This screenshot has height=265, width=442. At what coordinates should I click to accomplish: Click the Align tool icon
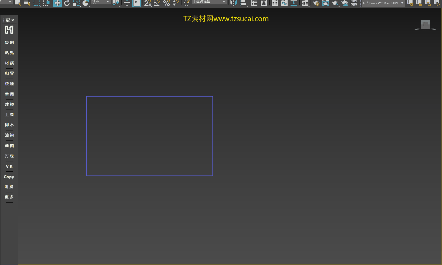pos(243,3)
